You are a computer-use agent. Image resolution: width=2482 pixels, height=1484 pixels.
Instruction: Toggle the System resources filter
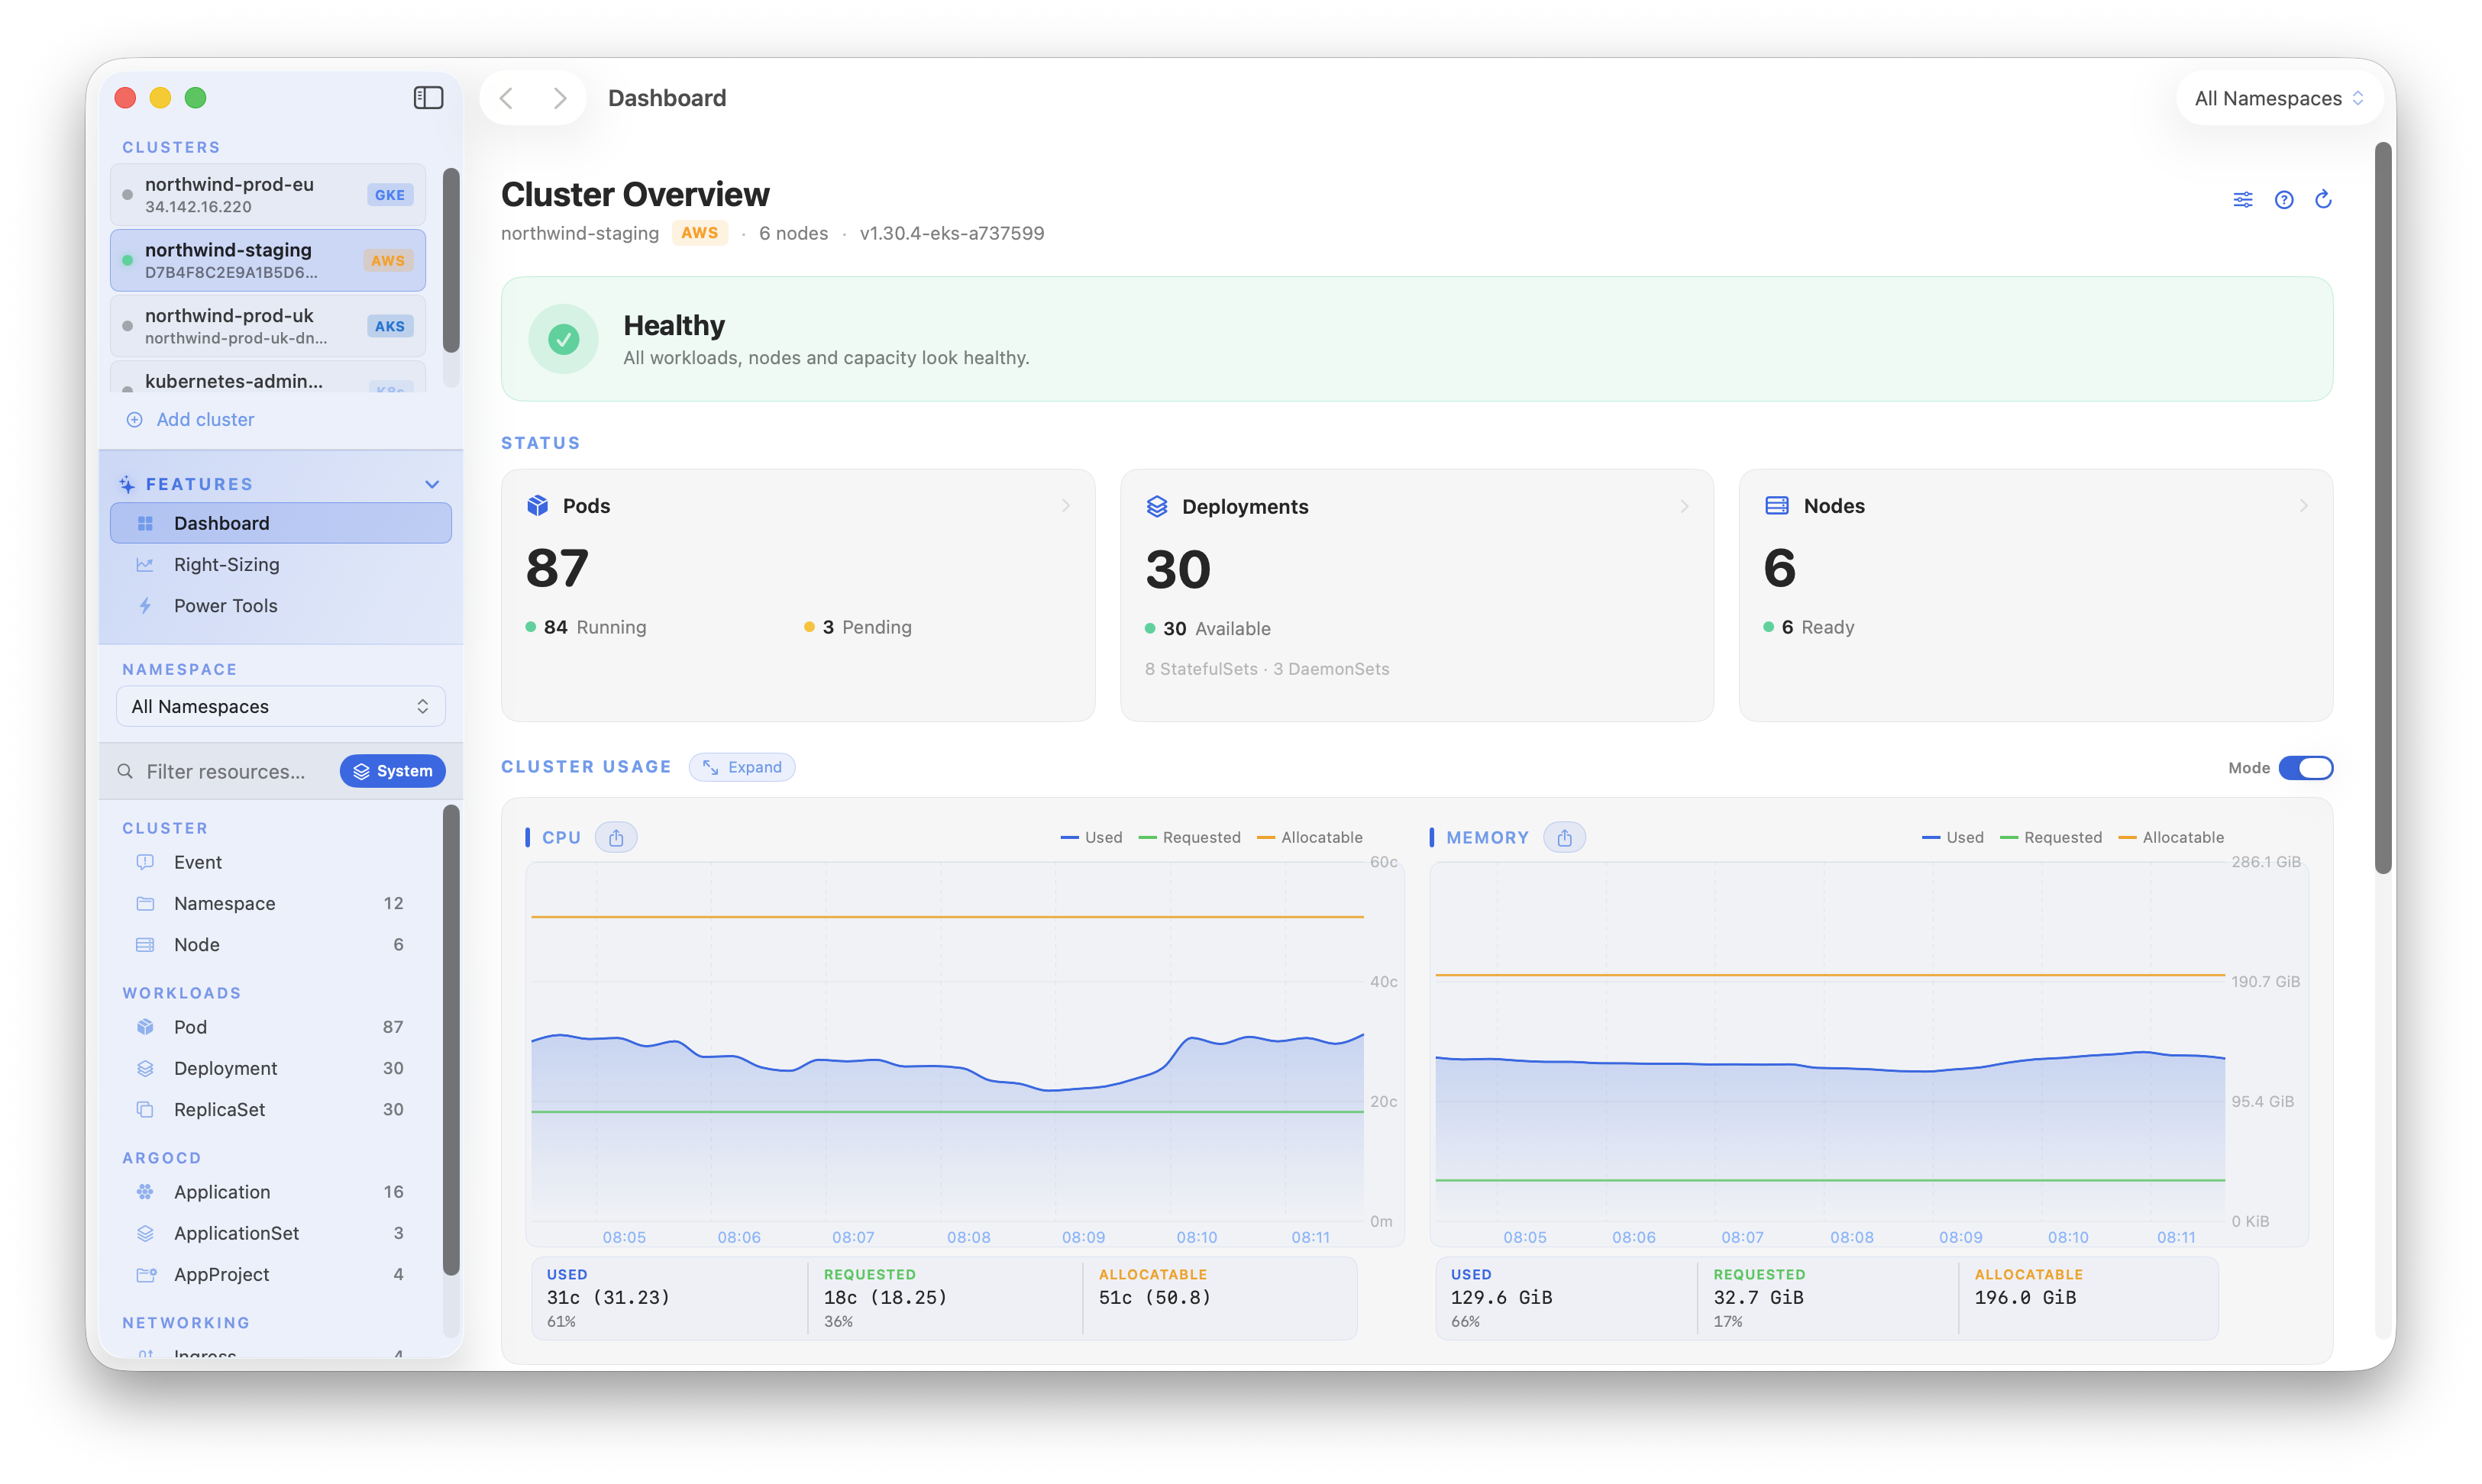[393, 771]
